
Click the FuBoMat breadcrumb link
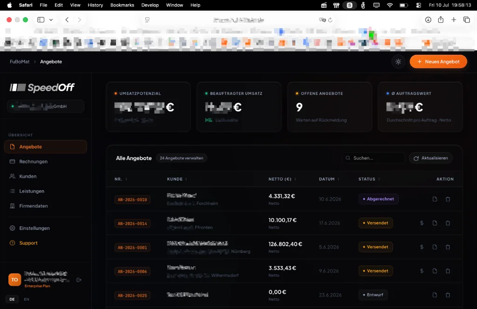20,62
